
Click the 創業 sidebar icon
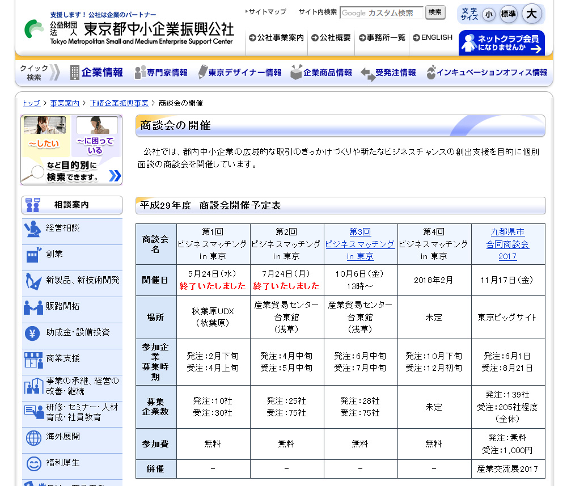click(x=33, y=255)
